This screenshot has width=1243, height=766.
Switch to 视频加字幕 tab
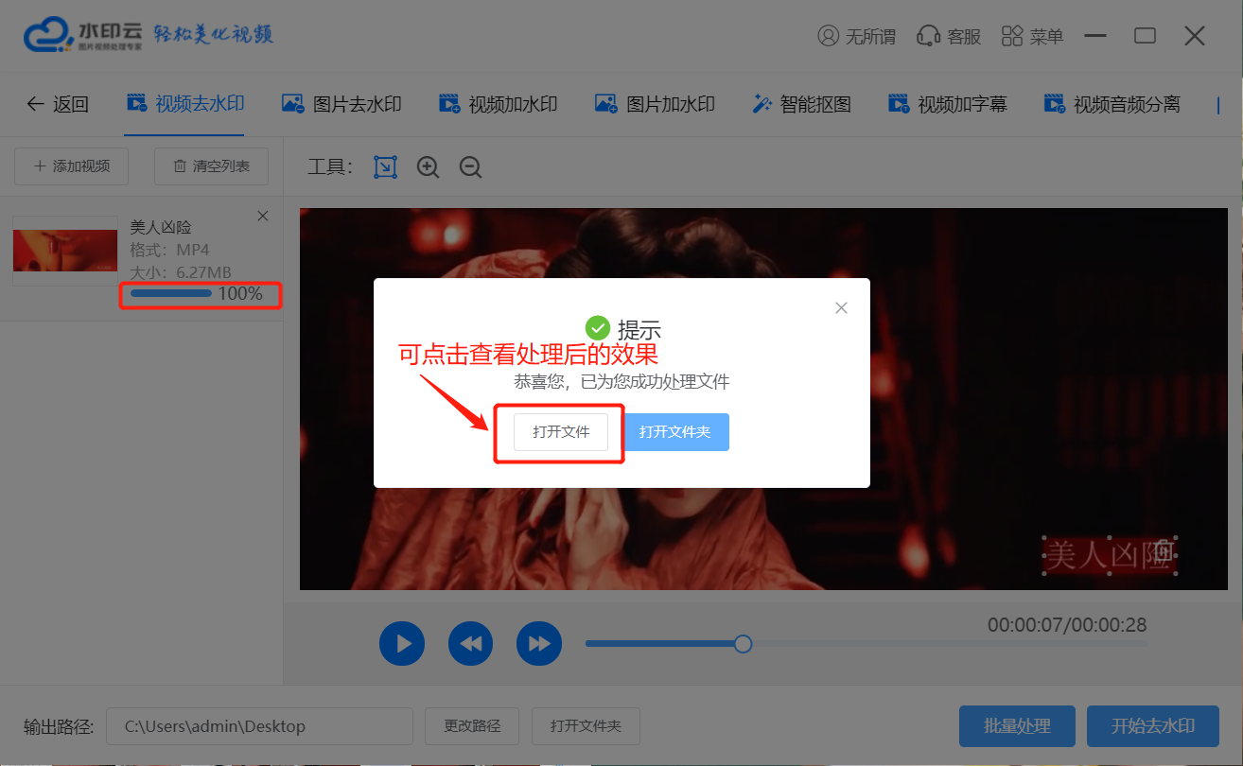[947, 104]
